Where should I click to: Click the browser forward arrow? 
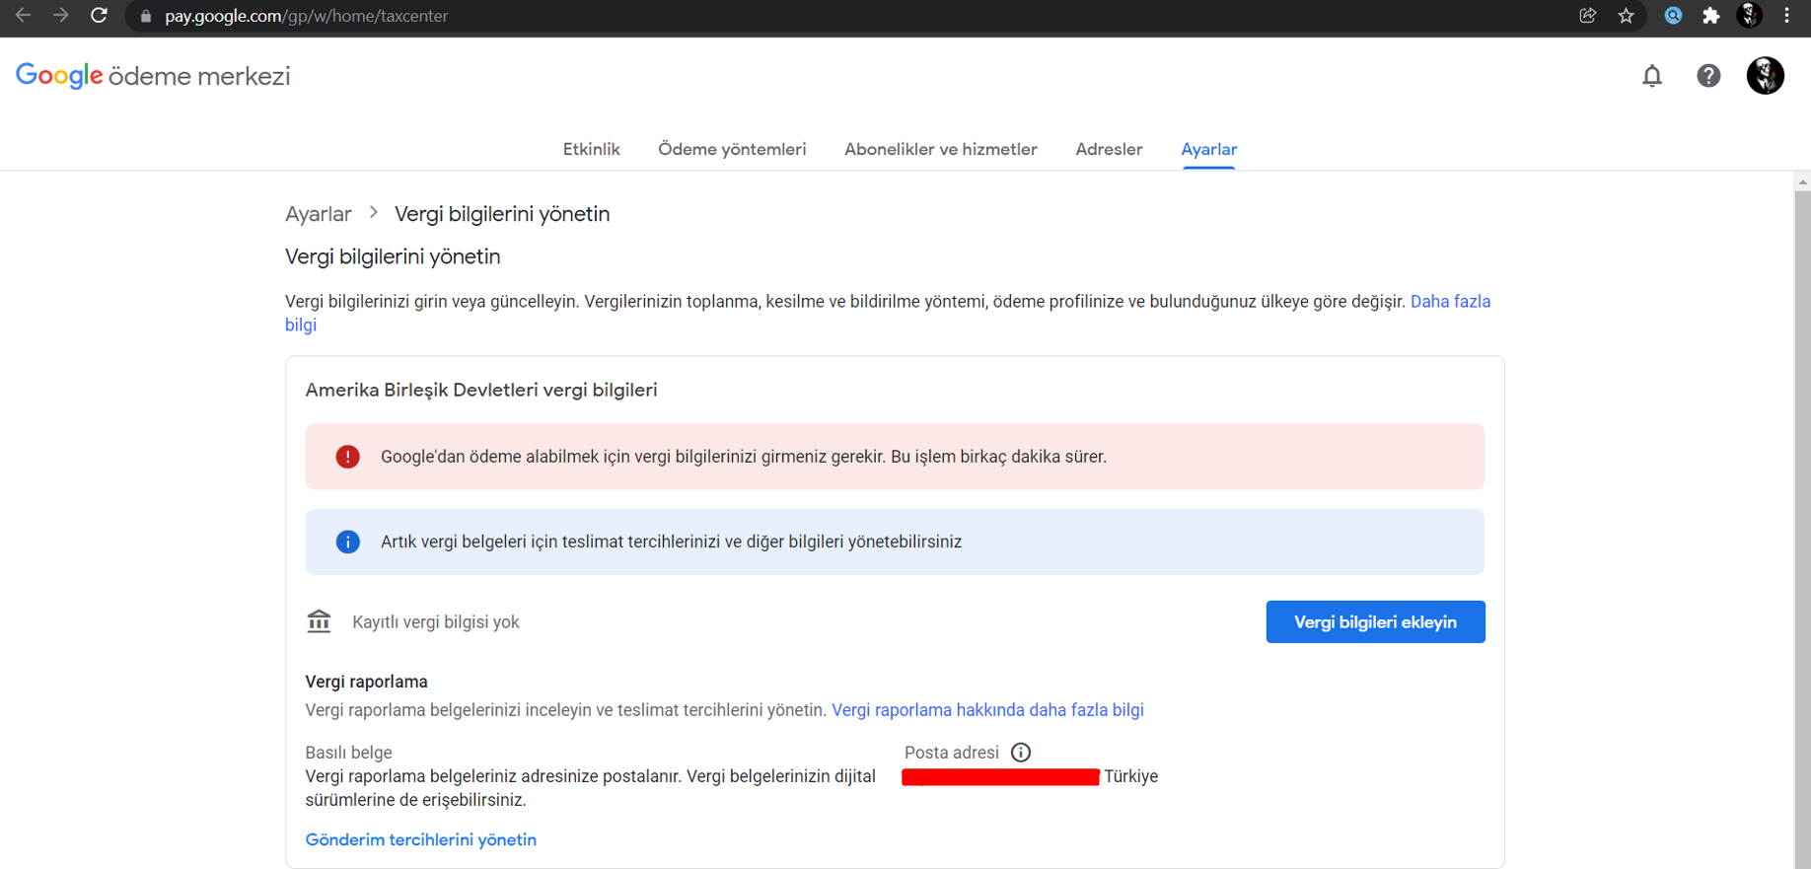[x=61, y=16]
